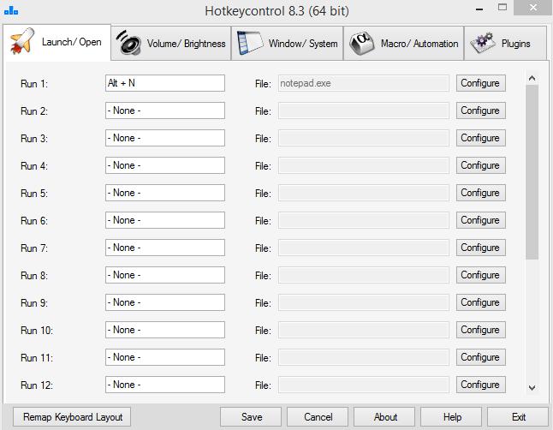The height and width of the screenshot is (430, 553).
Task: Click the alpha key Macro/Automation icon
Action: (362, 43)
